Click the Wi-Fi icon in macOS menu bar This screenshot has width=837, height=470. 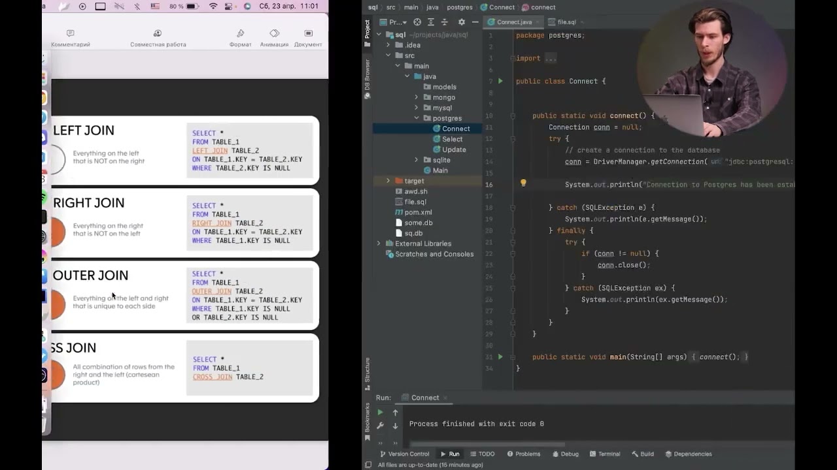(213, 7)
